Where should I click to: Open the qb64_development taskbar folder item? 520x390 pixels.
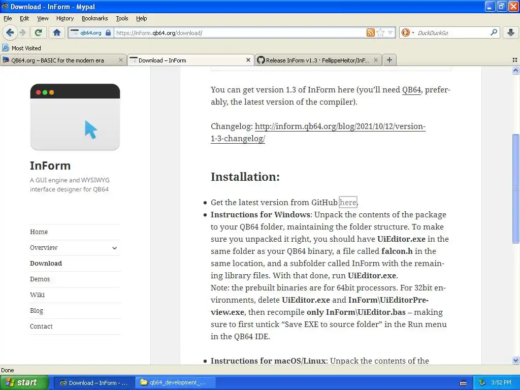click(x=175, y=383)
